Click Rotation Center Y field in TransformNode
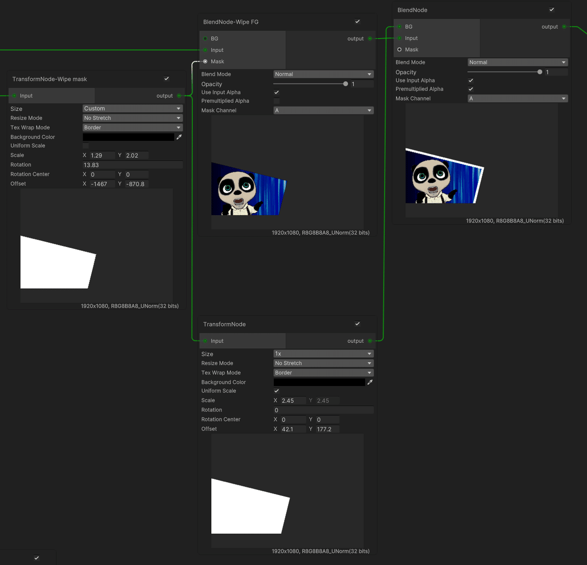587x565 pixels. 328,419
